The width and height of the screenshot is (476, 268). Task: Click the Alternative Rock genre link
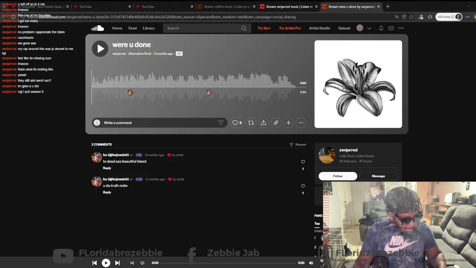[140, 54]
